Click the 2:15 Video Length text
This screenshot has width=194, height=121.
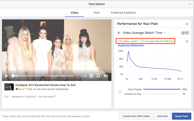[128, 41]
